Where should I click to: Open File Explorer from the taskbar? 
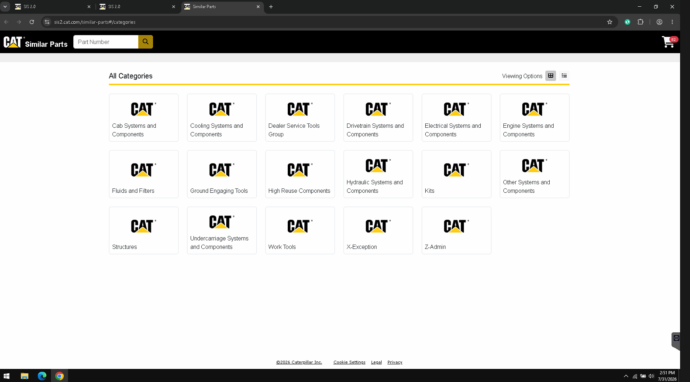[x=25, y=376]
